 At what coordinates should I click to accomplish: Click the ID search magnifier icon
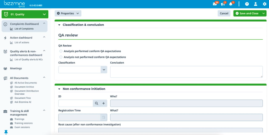[97, 103]
